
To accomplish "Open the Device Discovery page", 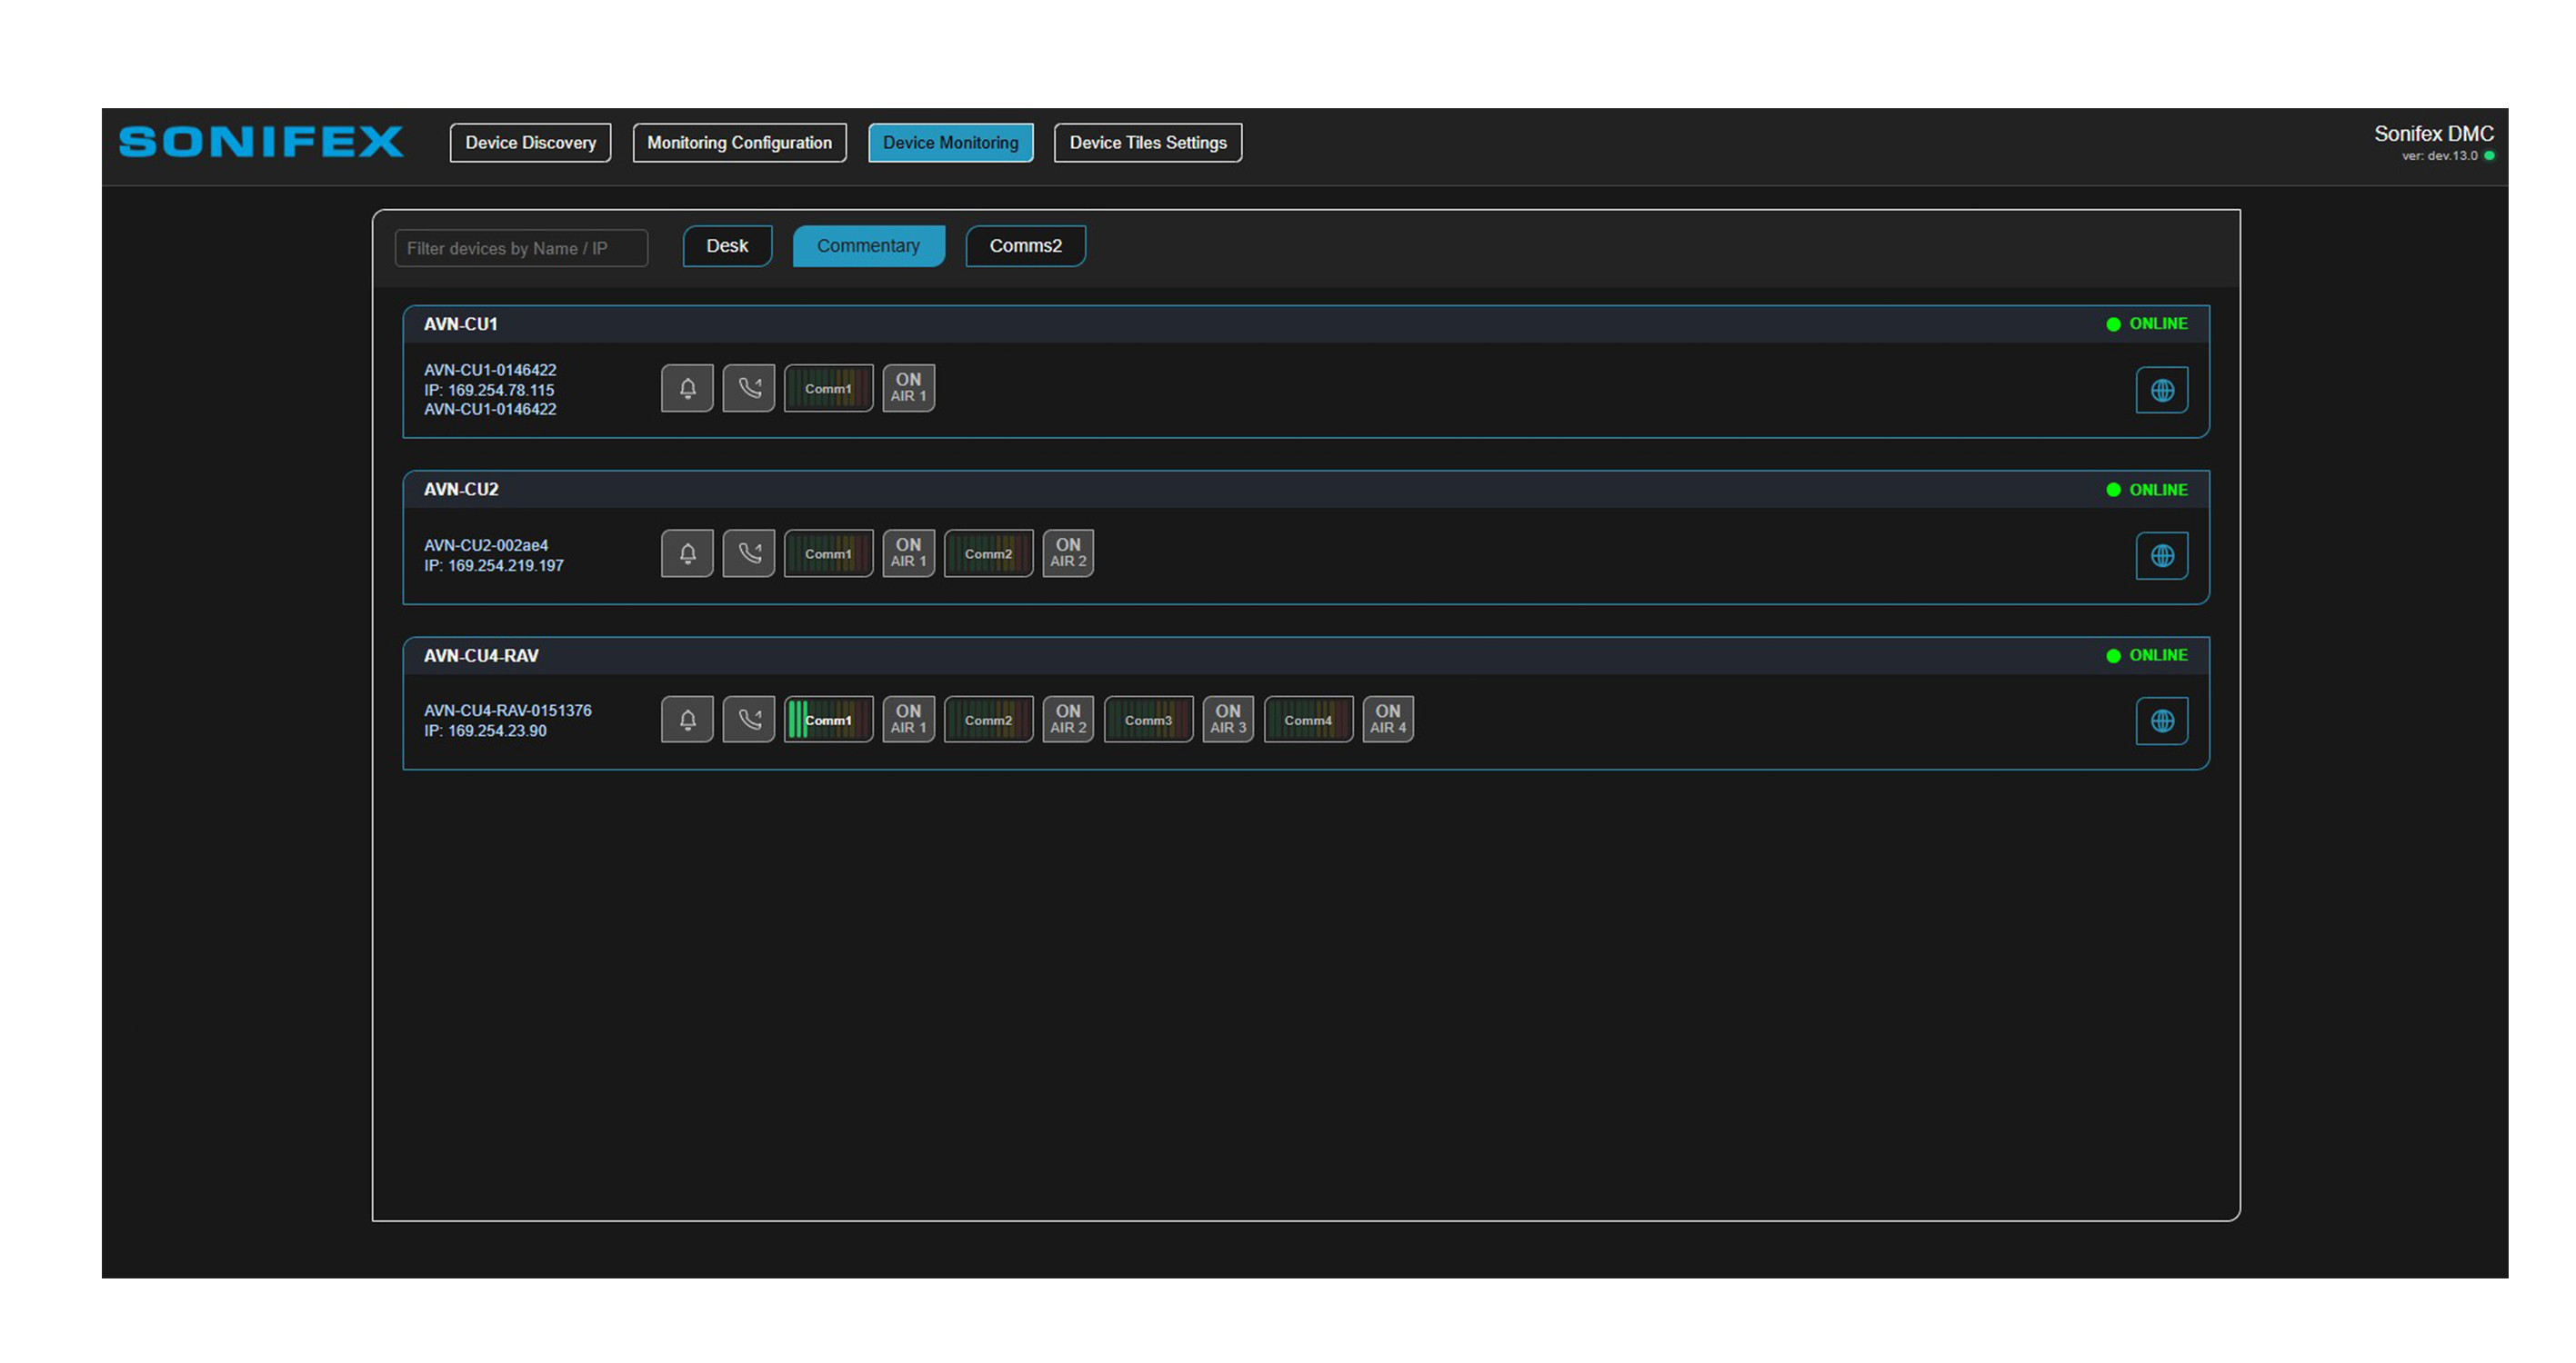I will coord(530,143).
